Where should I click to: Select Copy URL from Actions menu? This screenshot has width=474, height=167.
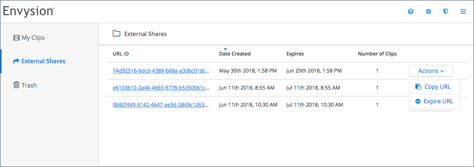point(434,87)
